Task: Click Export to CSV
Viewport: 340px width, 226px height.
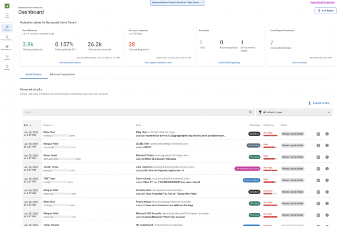Action: pos(319,103)
